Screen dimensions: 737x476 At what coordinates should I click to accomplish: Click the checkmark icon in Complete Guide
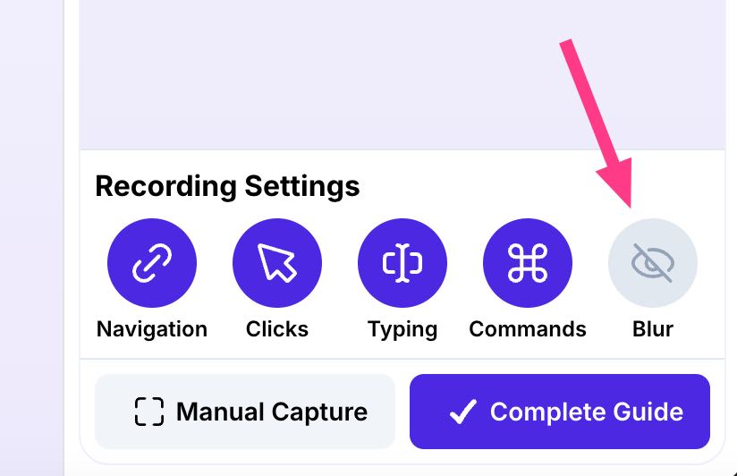tap(463, 412)
